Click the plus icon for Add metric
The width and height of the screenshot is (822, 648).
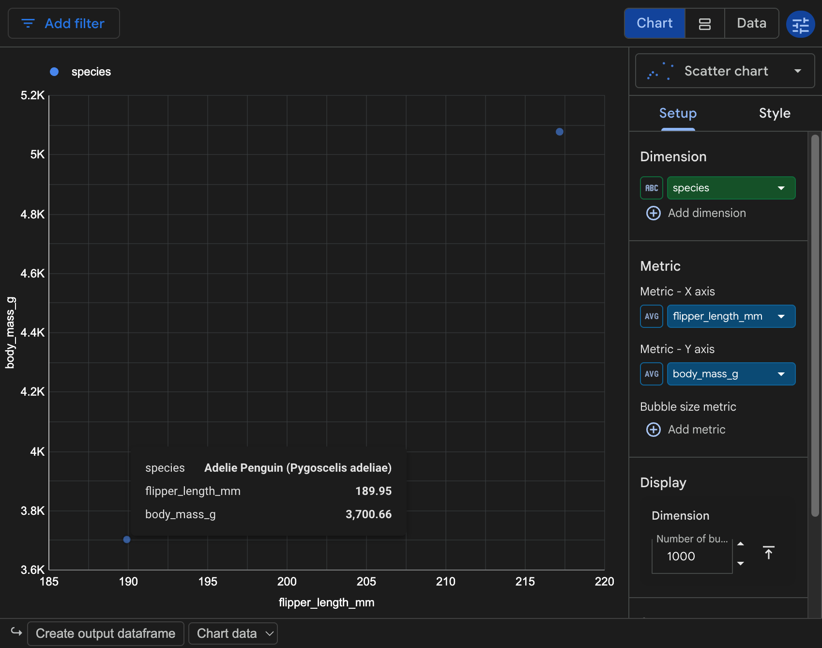click(654, 430)
